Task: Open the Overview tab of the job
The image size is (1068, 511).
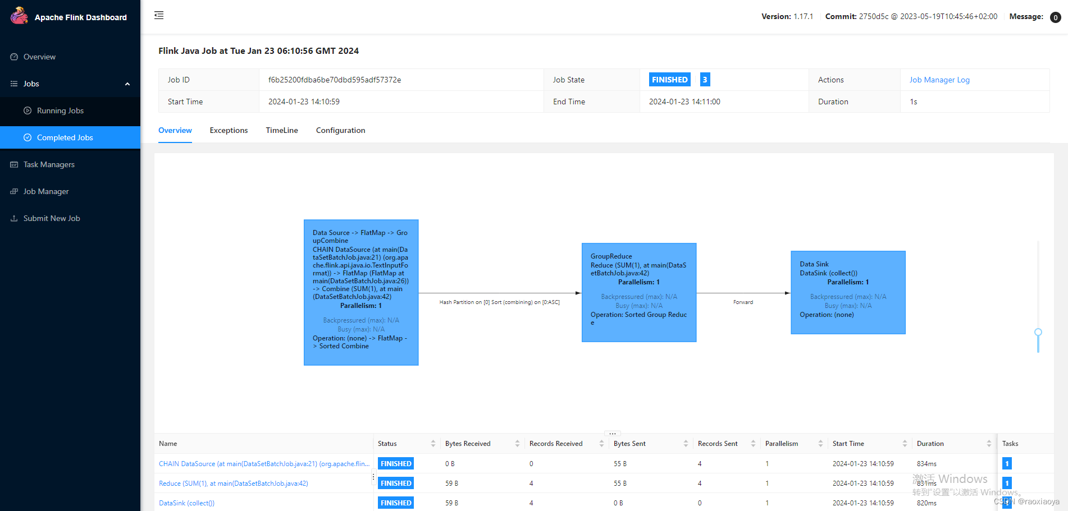Action: 175,130
